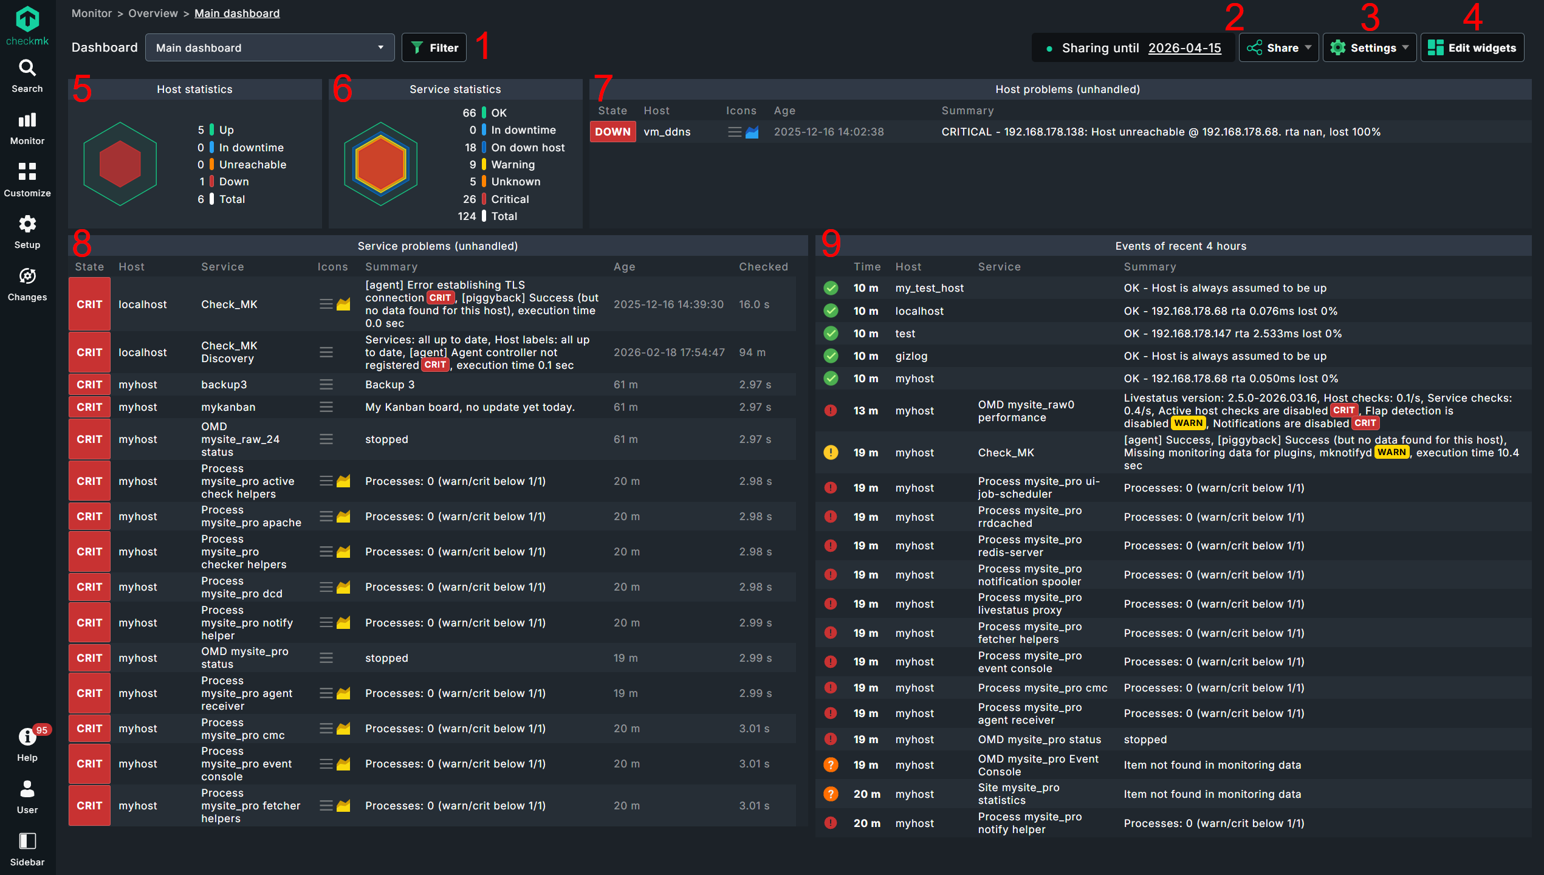Open the backup3 service link
The width and height of the screenshot is (1544, 875).
[x=224, y=385]
